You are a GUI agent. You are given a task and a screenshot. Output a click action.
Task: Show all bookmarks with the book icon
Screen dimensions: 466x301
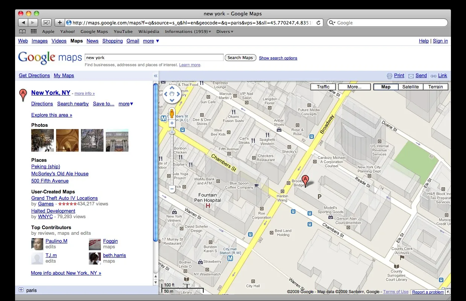[23, 32]
